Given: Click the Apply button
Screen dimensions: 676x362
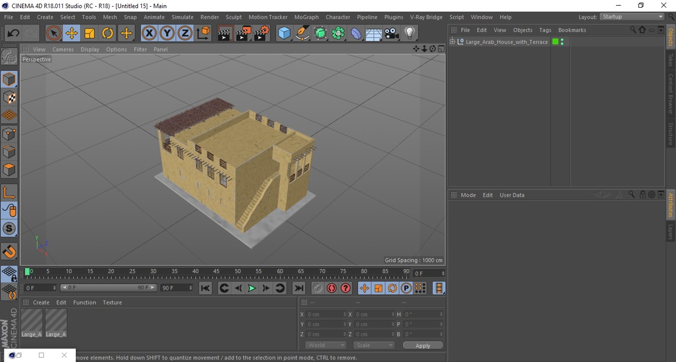Looking at the screenshot, I should pyautogui.click(x=423, y=345).
